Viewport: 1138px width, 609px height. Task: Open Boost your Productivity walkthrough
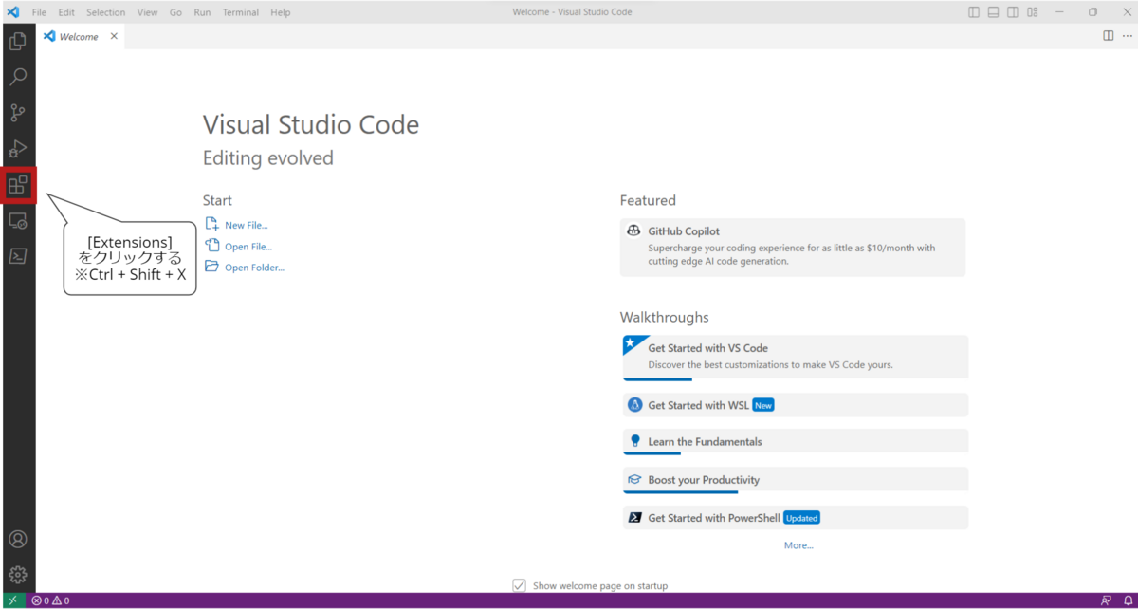796,480
